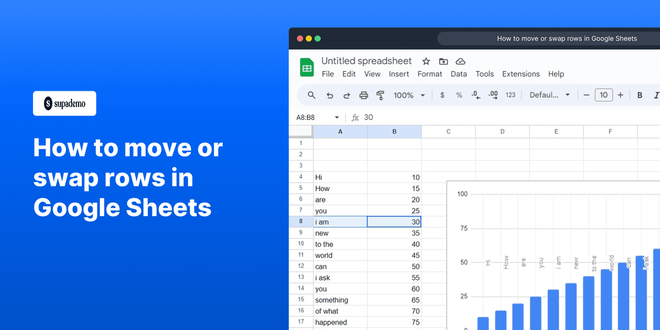Format selection as currency
The image size is (660, 330).
click(x=442, y=95)
